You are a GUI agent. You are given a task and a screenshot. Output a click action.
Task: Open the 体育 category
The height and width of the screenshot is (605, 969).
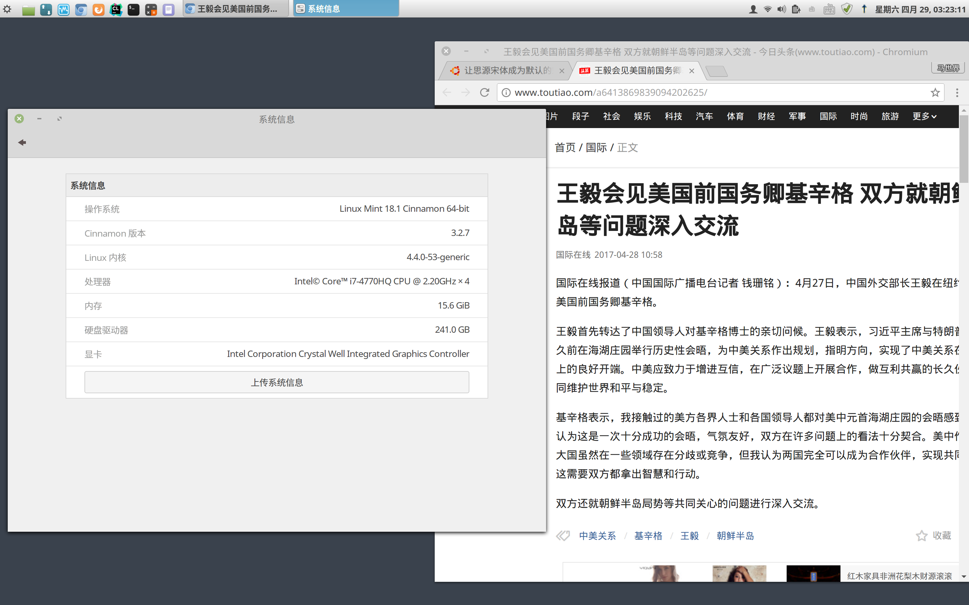coord(735,116)
